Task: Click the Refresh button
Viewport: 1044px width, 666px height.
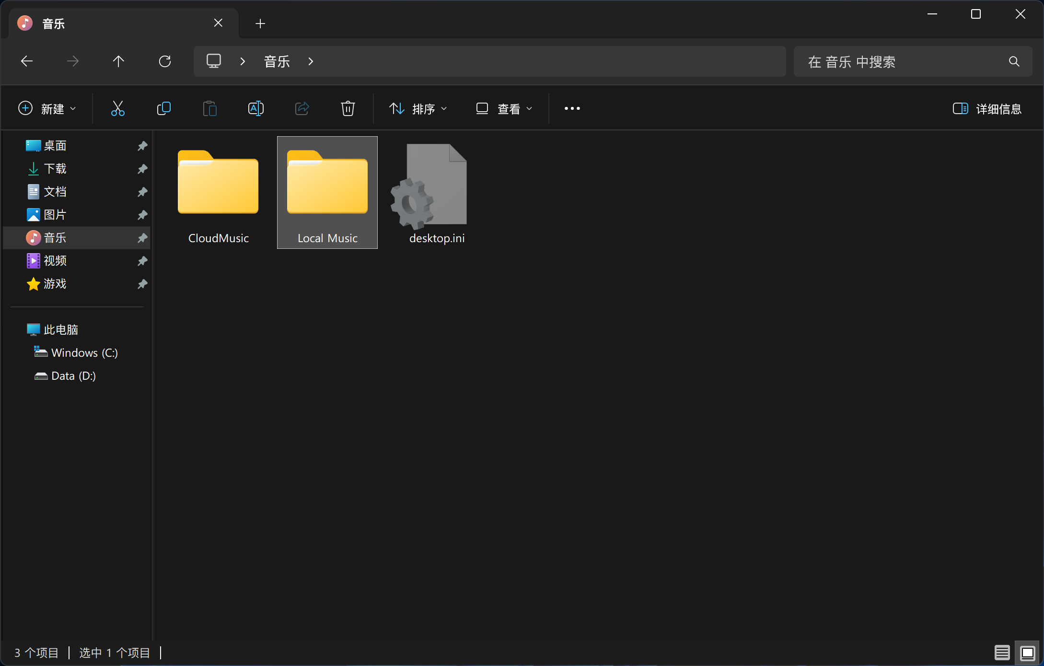Action: click(164, 61)
